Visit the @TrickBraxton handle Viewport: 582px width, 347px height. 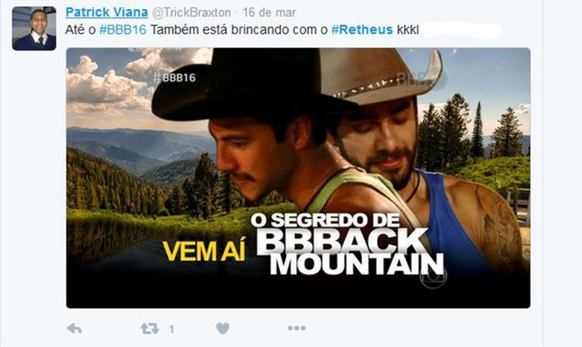tap(191, 13)
